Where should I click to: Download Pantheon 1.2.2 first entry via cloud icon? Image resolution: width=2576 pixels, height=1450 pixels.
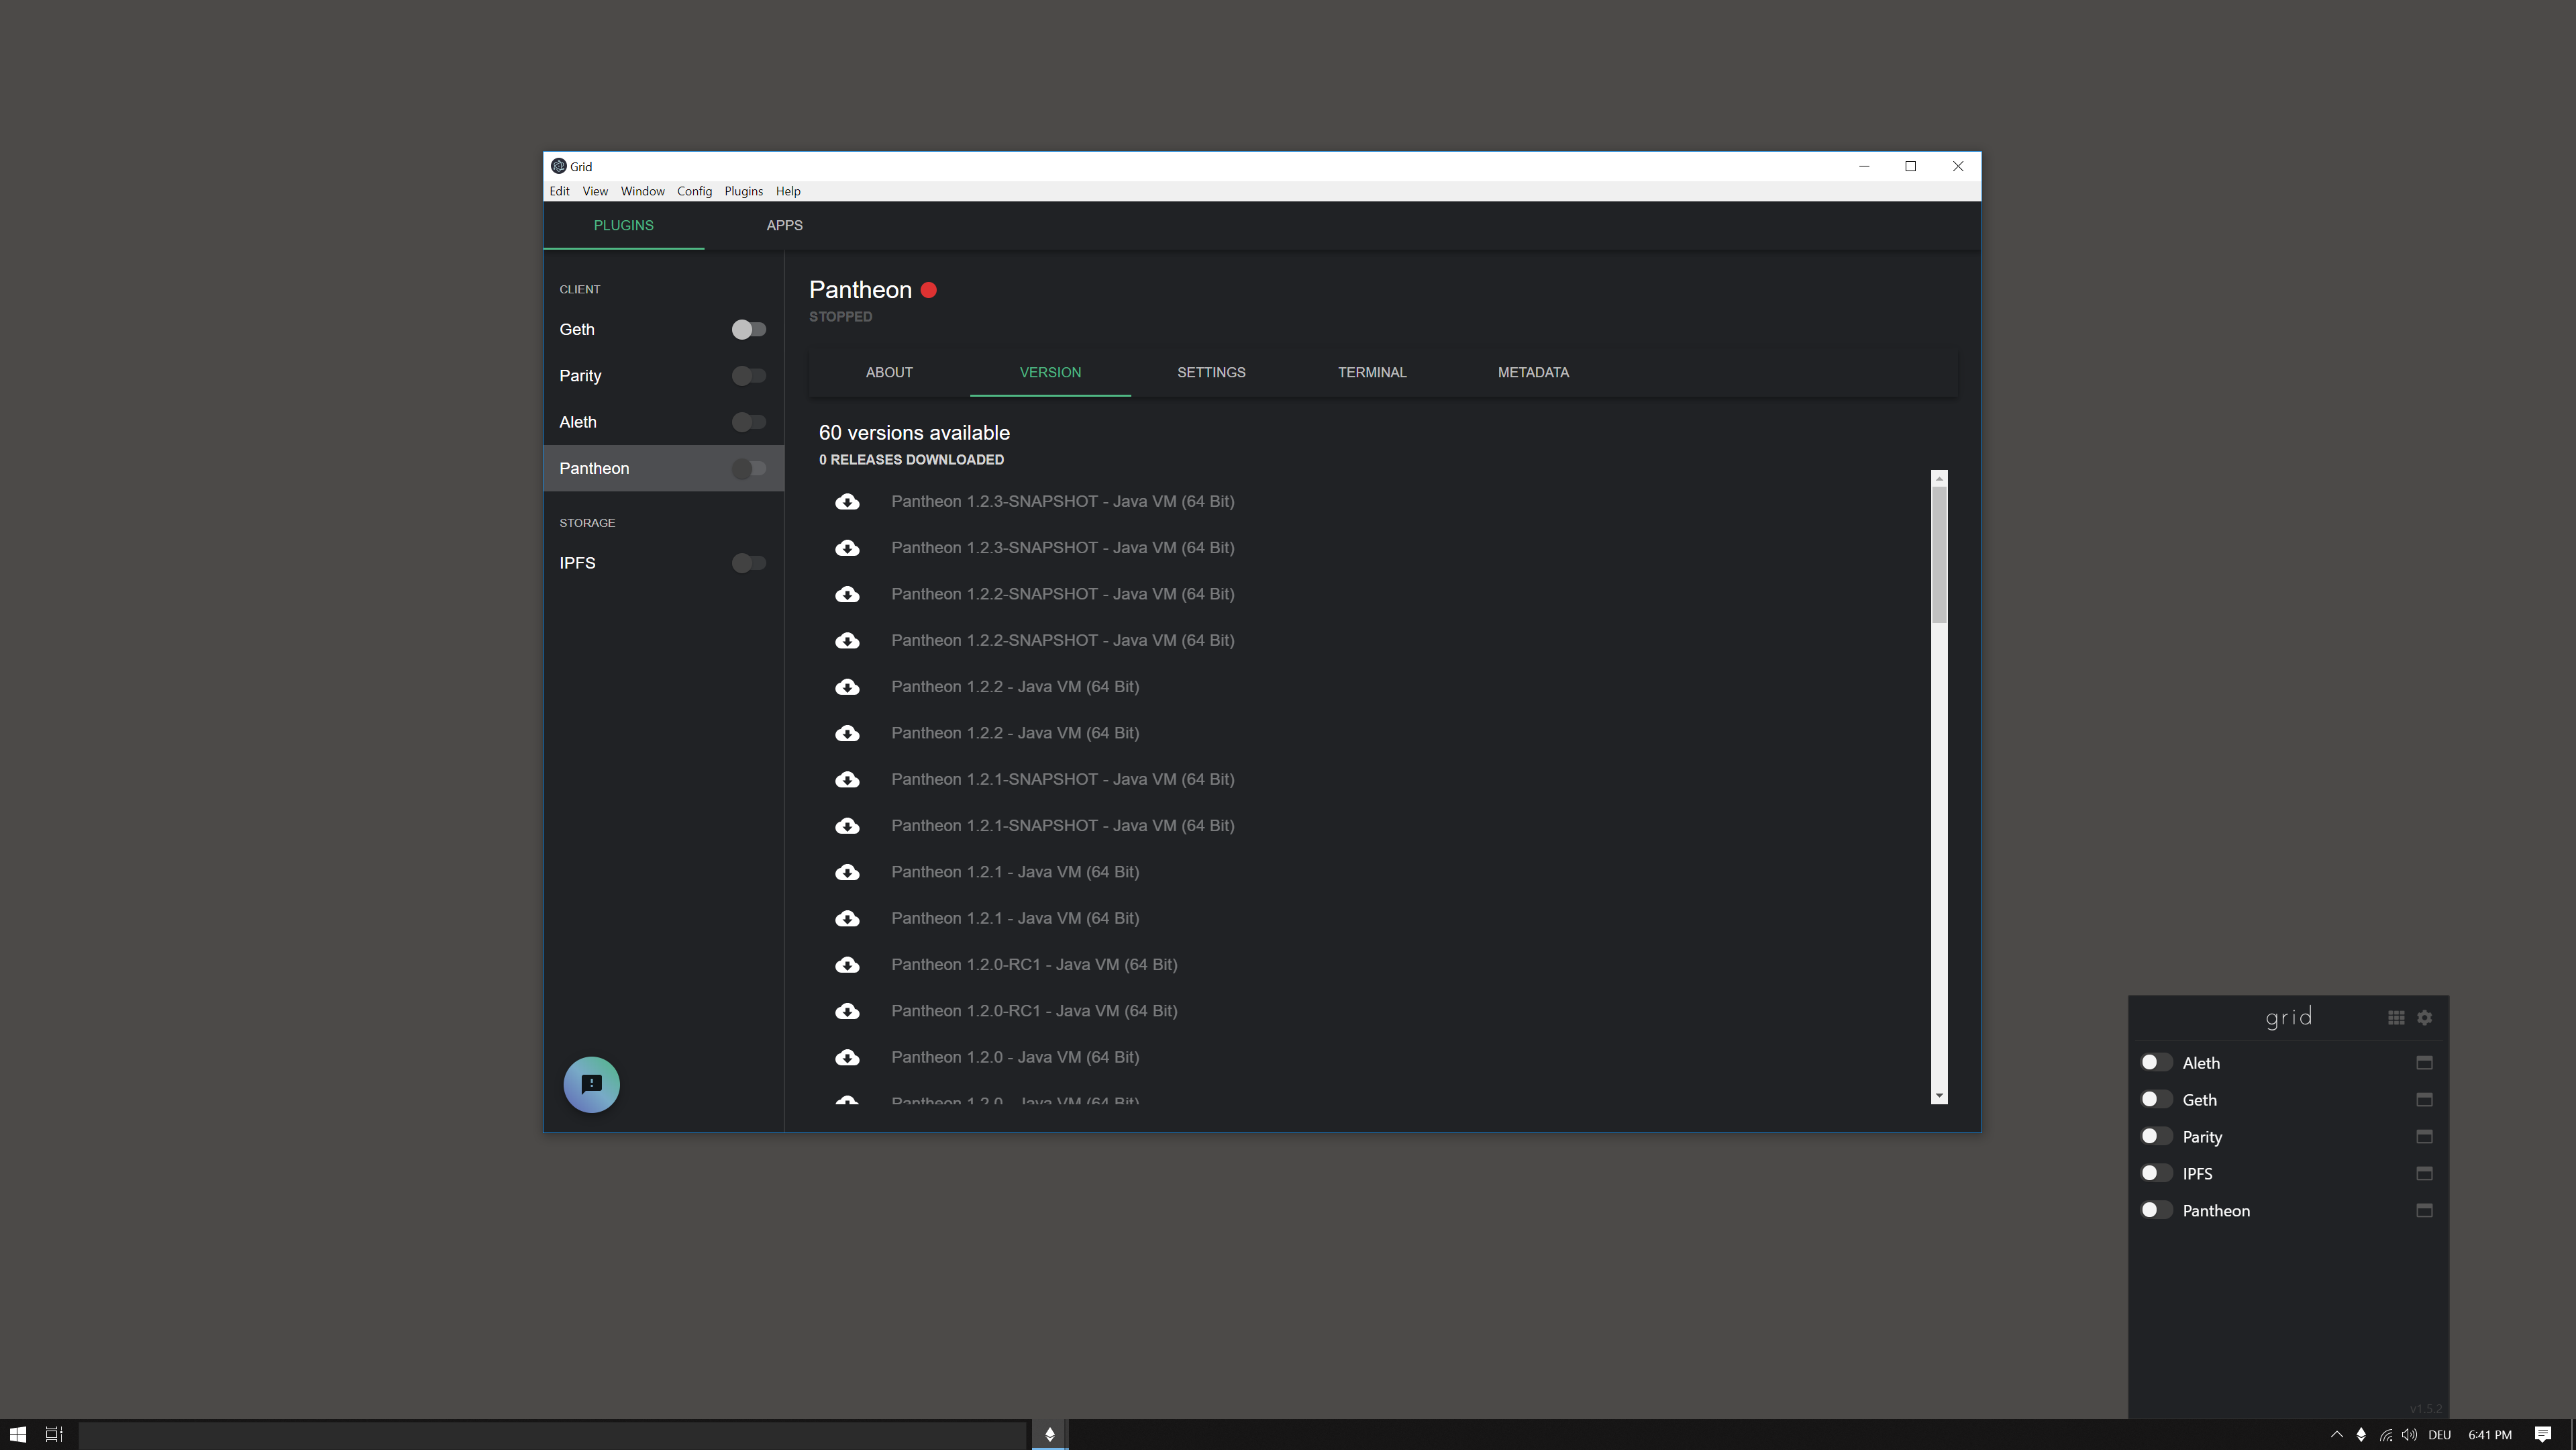click(x=847, y=687)
